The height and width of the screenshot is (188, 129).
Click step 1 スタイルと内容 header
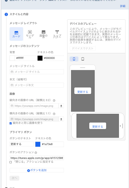[19, 14]
